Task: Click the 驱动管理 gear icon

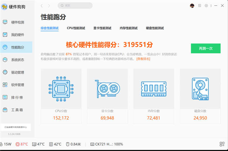Action: (5, 72)
